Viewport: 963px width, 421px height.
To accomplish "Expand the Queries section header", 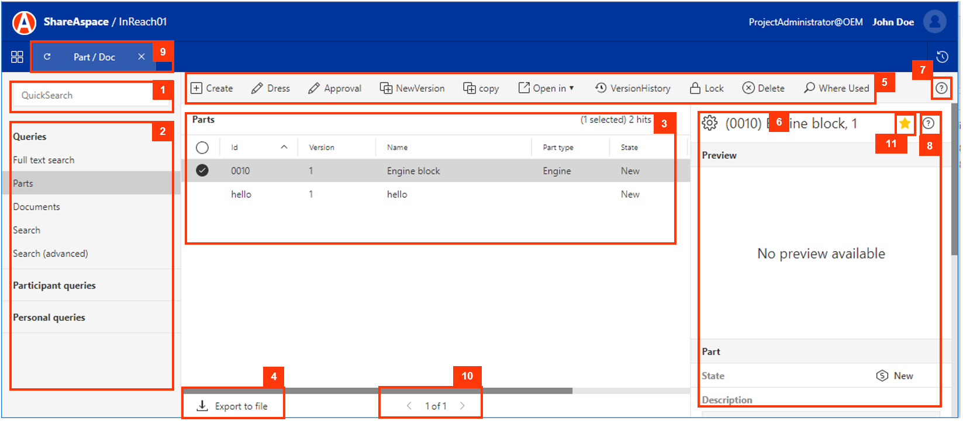I will point(30,137).
